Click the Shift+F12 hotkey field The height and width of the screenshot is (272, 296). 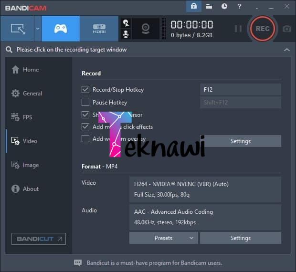(241, 103)
